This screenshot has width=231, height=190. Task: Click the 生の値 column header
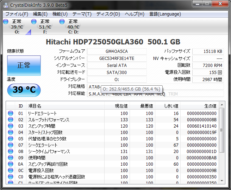(x=199, y=106)
